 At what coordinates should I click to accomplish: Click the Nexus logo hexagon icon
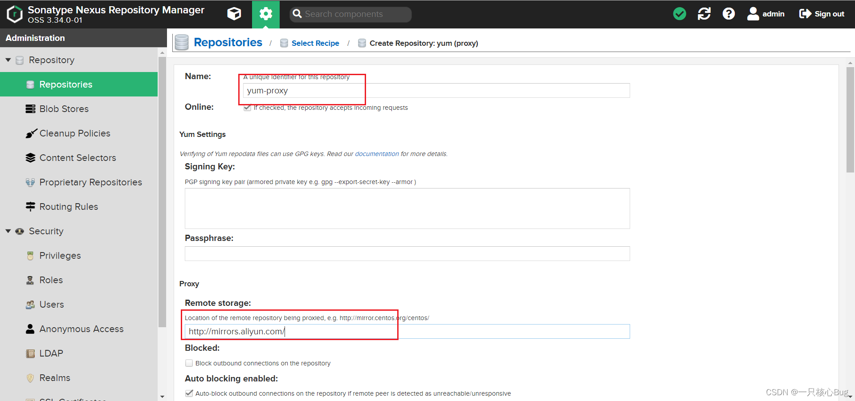(15, 14)
